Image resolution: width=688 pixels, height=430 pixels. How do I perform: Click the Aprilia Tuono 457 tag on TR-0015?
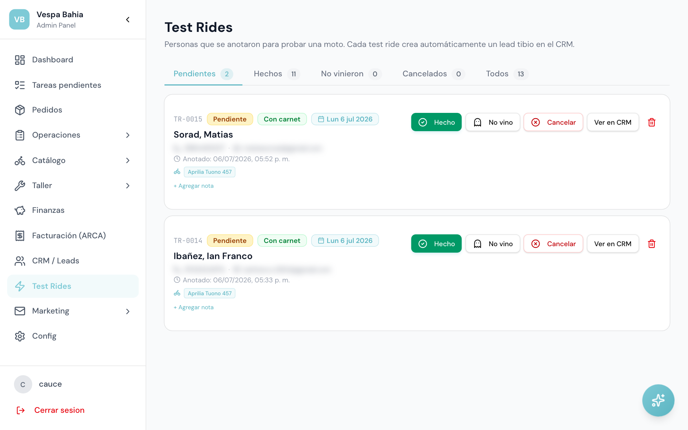pos(210,172)
